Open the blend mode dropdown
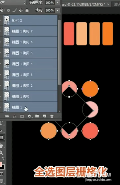This screenshot has height=185, width=120. pyautogui.click(x=13, y=2)
